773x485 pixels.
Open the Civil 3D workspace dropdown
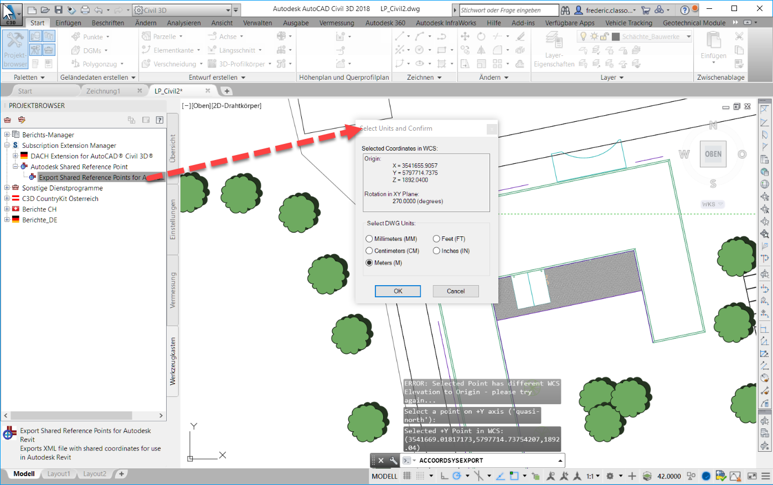[x=228, y=9]
